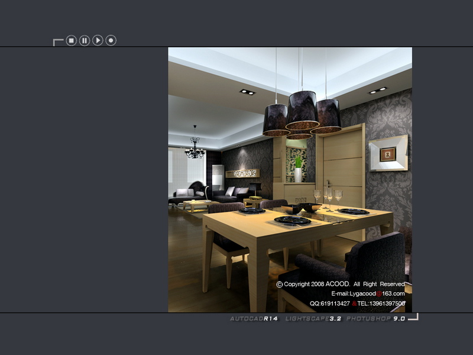The image size is (473, 355).
Task: Click the AUTOCAD R14 label
Action: (x=254, y=318)
